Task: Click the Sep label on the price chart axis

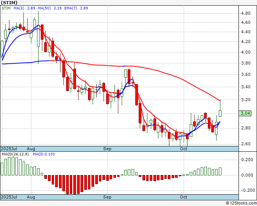Action: (x=107, y=149)
